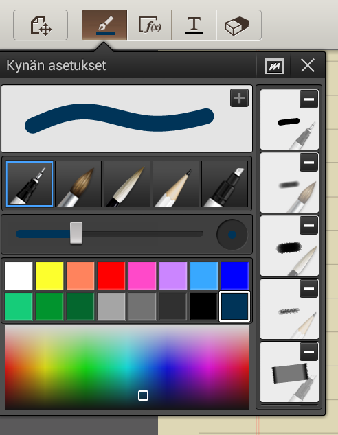
Task: Select the brush preset thumbnail
Action: tap(289, 183)
